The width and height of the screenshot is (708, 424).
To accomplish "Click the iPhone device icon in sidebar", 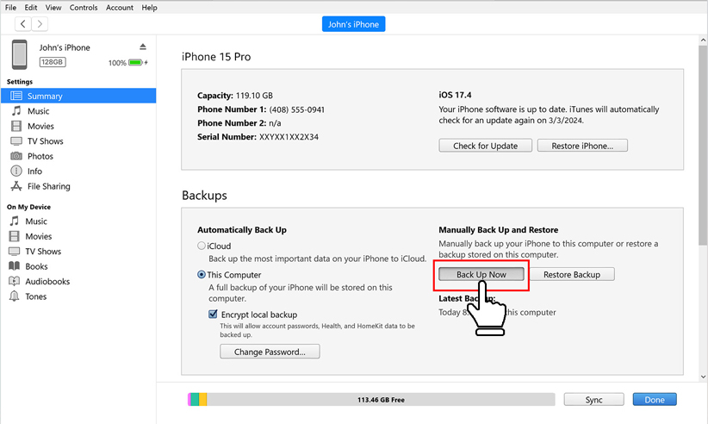I will (19, 54).
